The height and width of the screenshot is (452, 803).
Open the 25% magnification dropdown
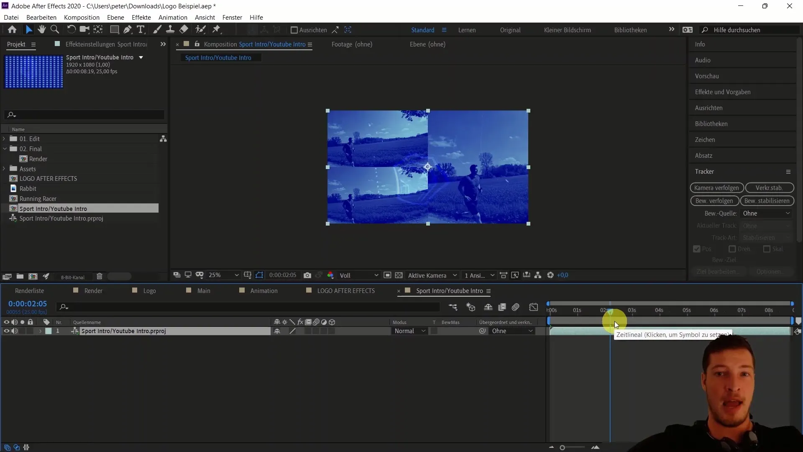223,275
